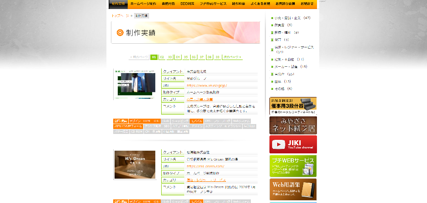Click the 次のページ next page button

pyautogui.click(x=232, y=57)
